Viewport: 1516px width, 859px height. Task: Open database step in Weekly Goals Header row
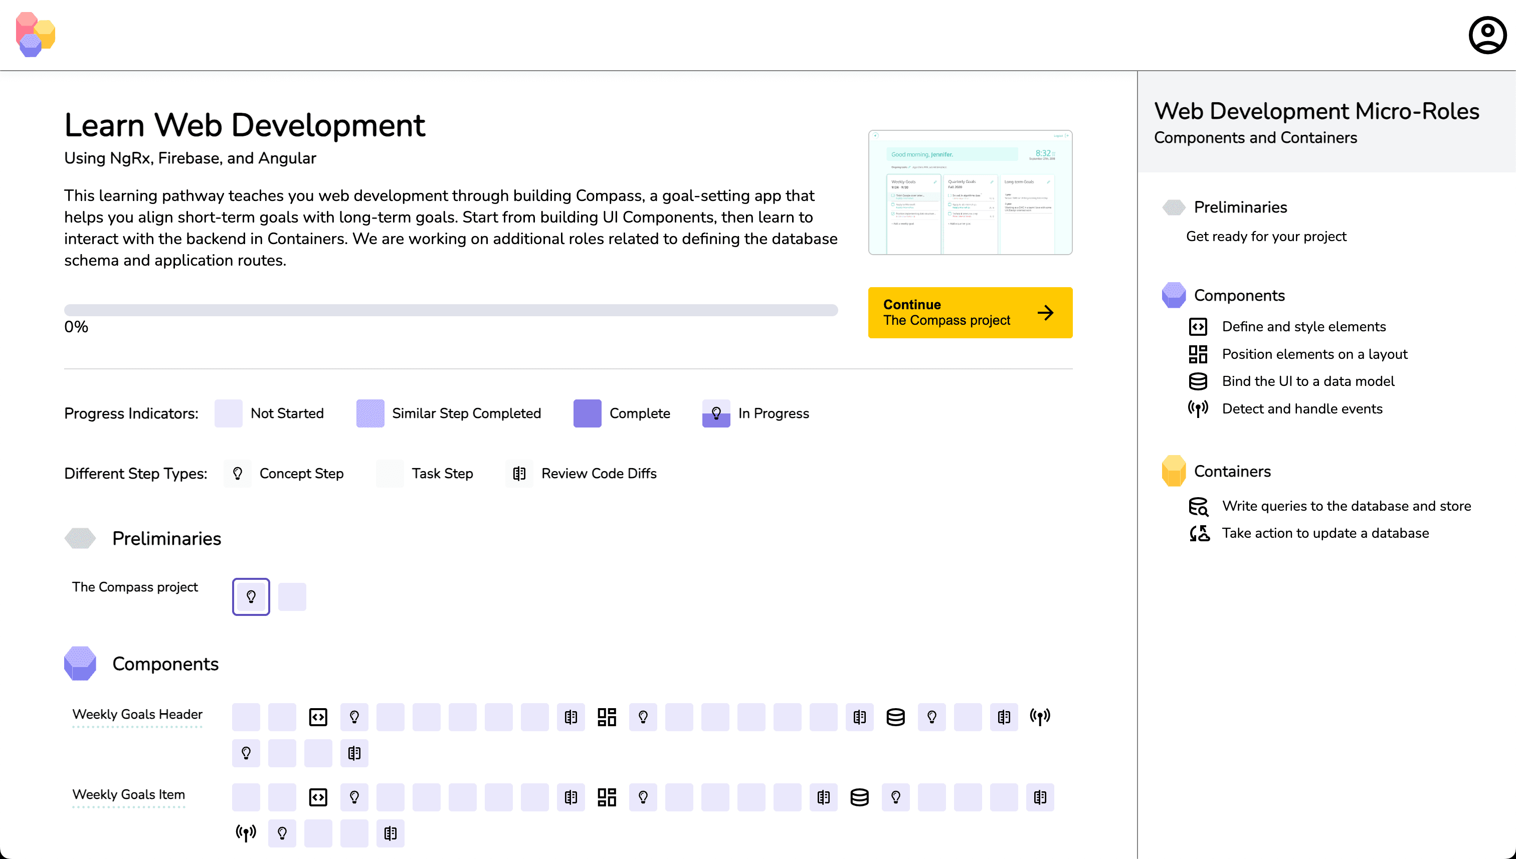(895, 717)
